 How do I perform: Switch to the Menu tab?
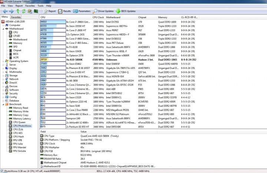pos(5,17)
